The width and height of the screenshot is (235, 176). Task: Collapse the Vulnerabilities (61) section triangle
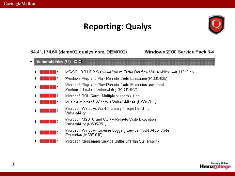click(31, 62)
